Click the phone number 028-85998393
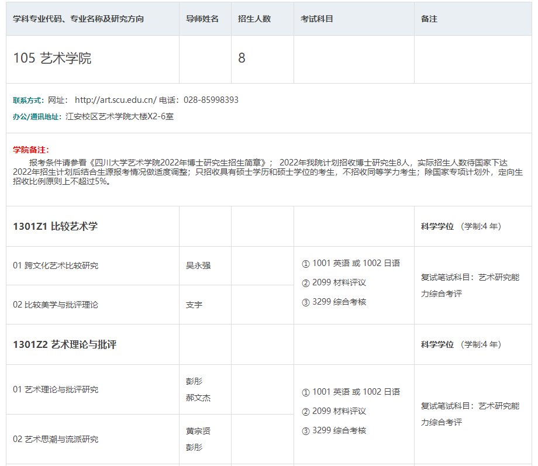Image resolution: width=538 pixels, height=466 pixels. click(211, 100)
